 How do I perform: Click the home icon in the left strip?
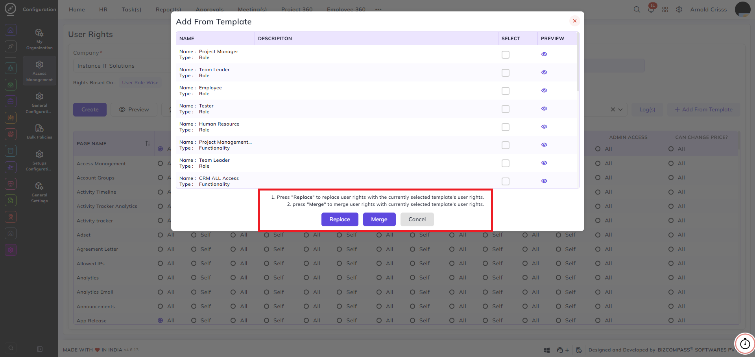click(11, 30)
